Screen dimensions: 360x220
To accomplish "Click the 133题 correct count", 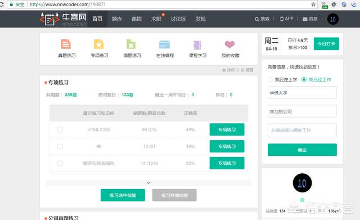I will 128,95.
